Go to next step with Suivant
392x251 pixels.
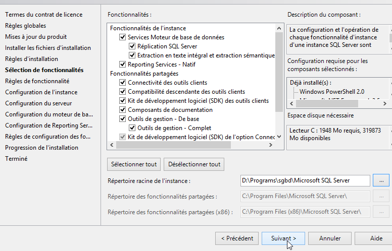click(x=283, y=238)
